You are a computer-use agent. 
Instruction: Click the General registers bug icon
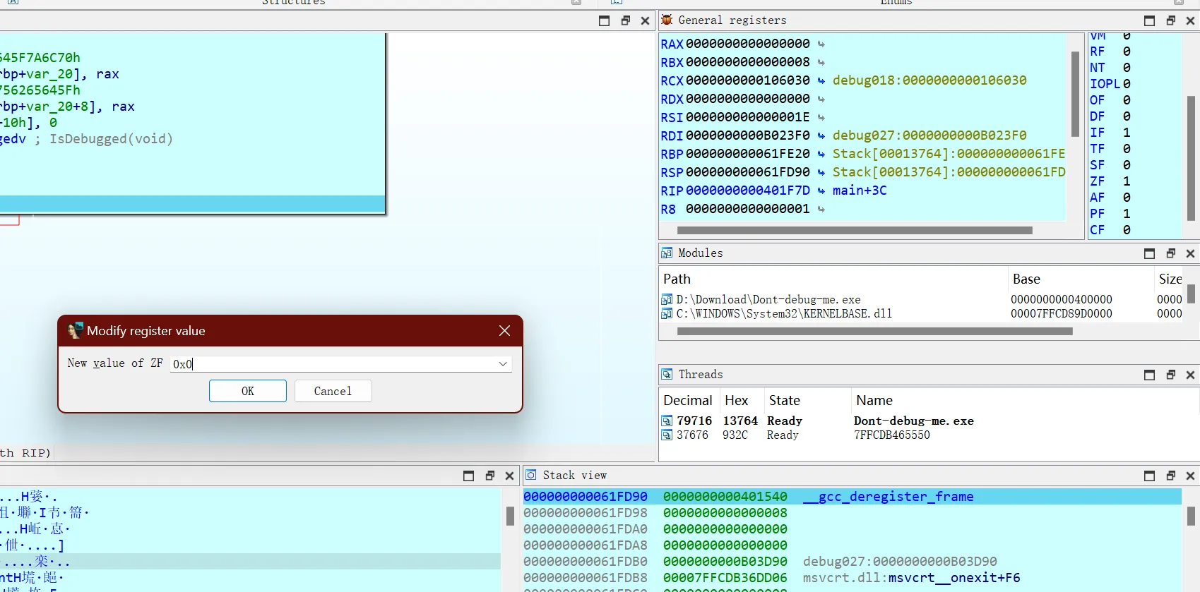coord(667,20)
